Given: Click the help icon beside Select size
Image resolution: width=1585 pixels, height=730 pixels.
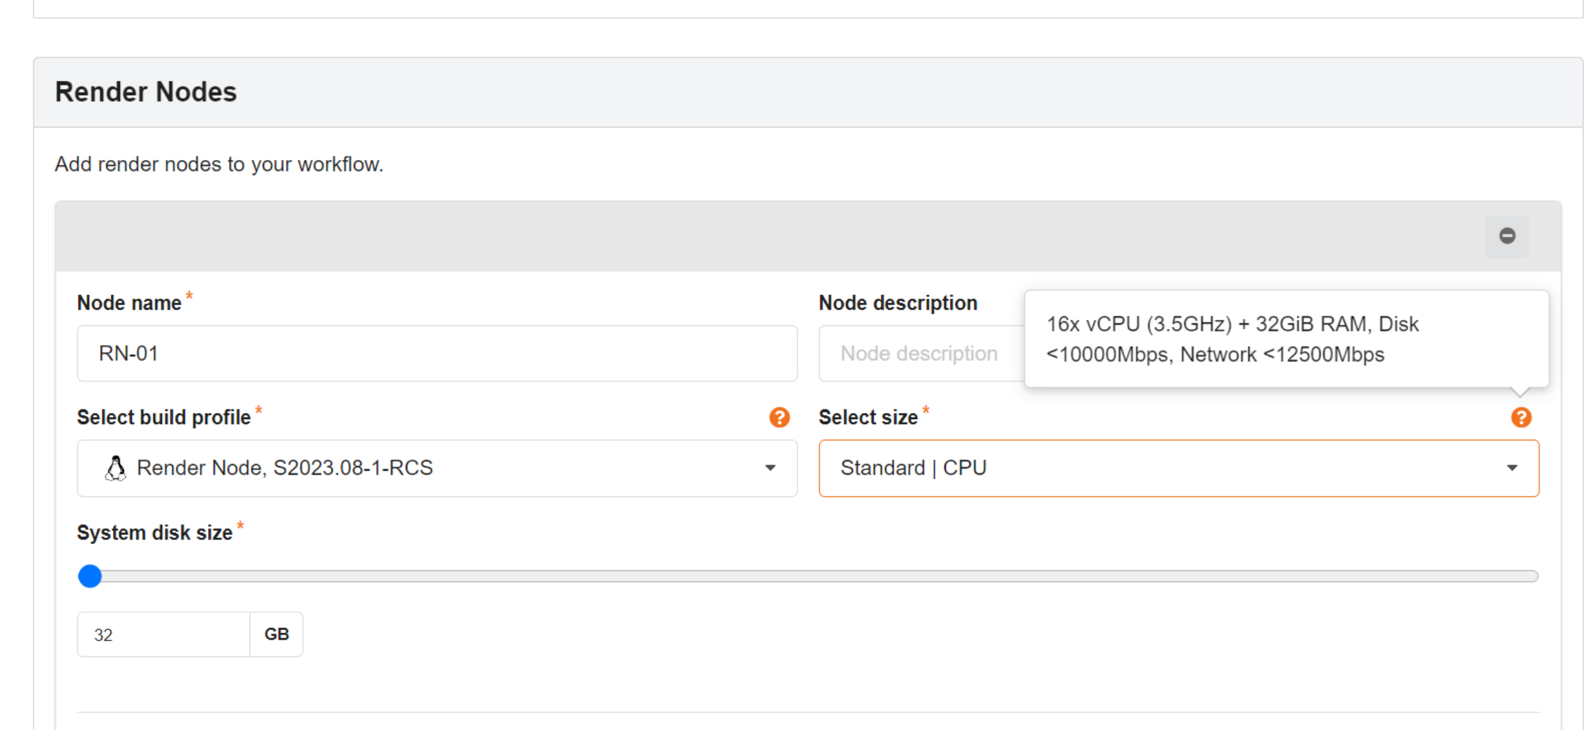Looking at the screenshot, I should point(1520,417).
